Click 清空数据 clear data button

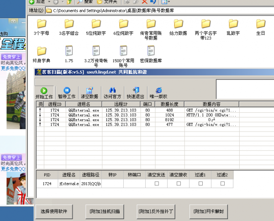coord(90,93)
